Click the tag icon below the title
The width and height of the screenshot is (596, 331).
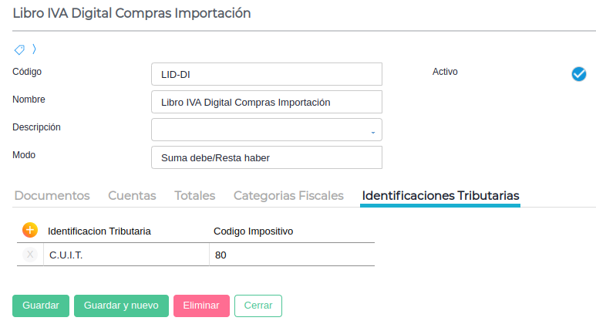click(x=19, y=49)
